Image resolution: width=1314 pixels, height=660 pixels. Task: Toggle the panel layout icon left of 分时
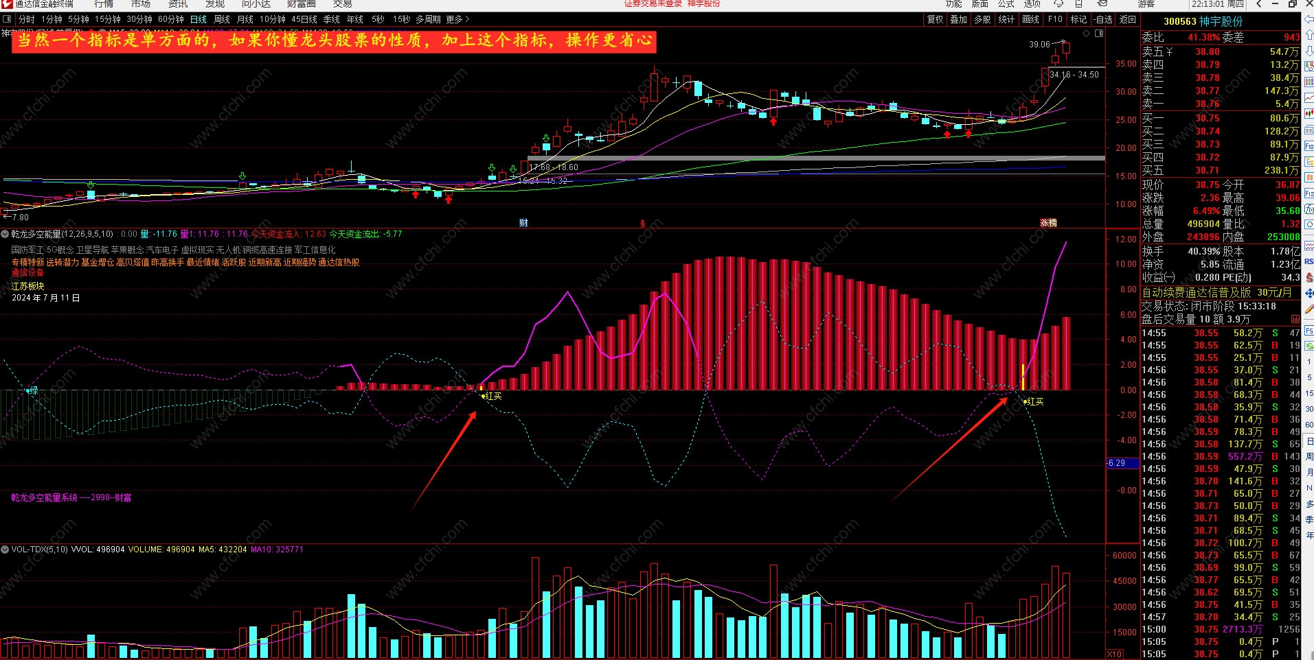tap(7, 19)
